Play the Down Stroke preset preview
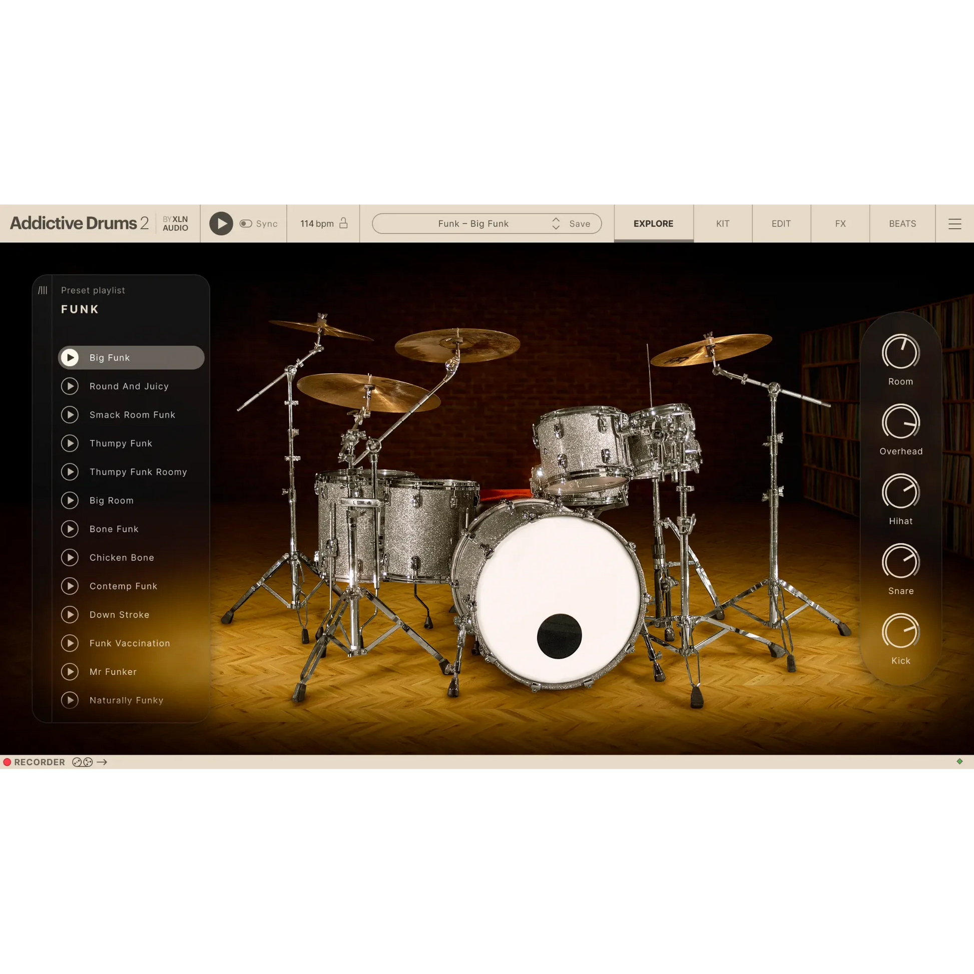 click(70, 615)
